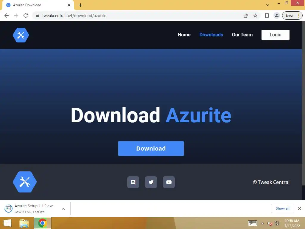Open the tab search dropdown chevron

[x=268, y=5]
